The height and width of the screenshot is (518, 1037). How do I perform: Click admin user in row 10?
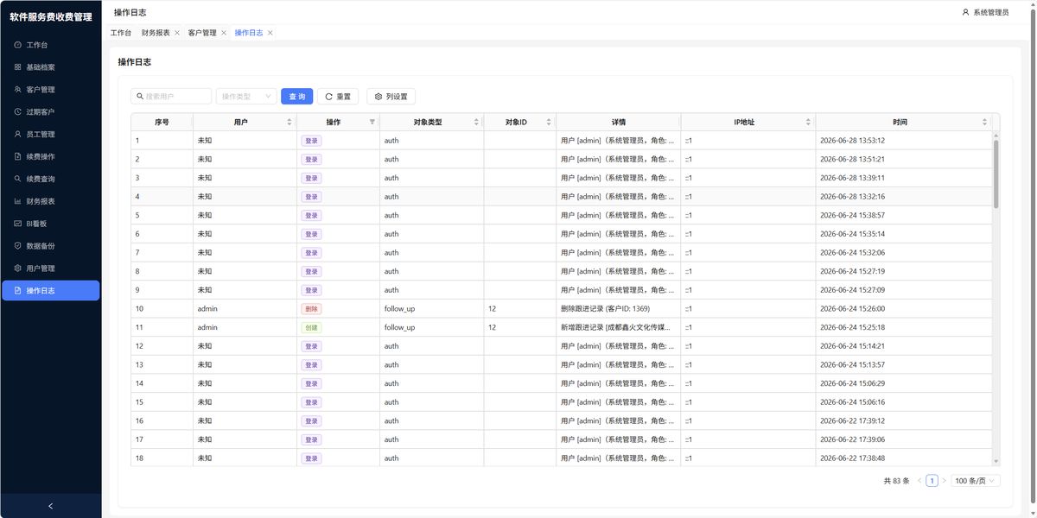(x=207, y=309)
